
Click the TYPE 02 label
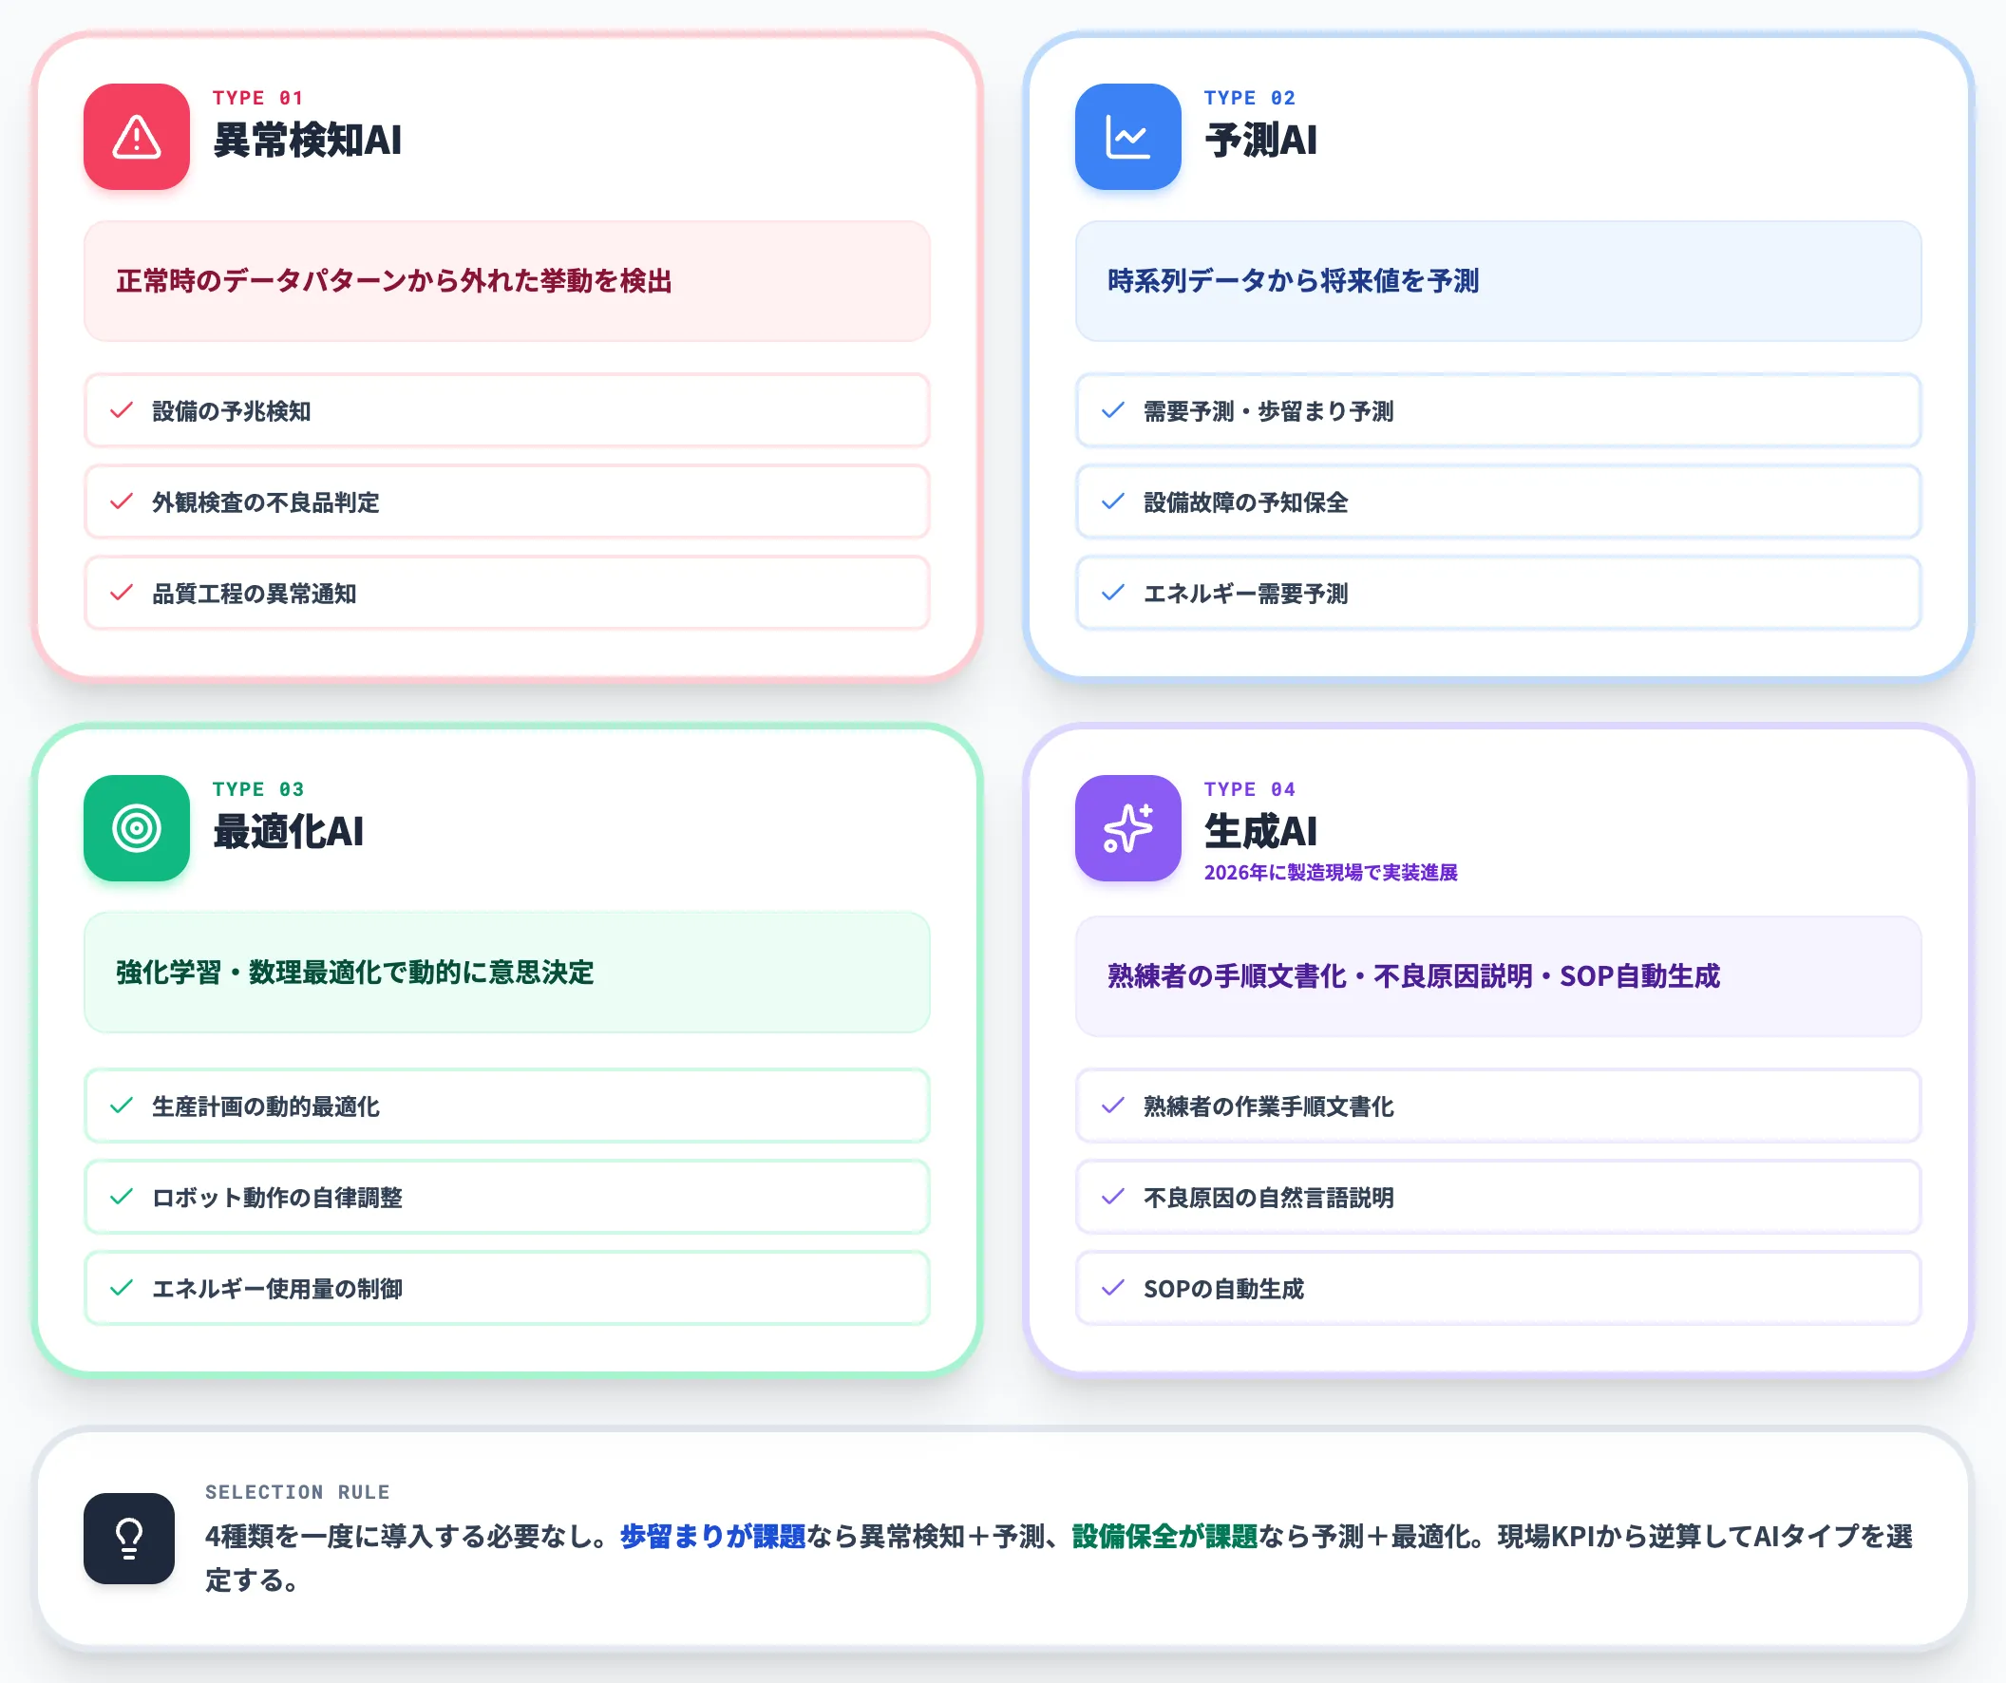tap(1249, 99)
